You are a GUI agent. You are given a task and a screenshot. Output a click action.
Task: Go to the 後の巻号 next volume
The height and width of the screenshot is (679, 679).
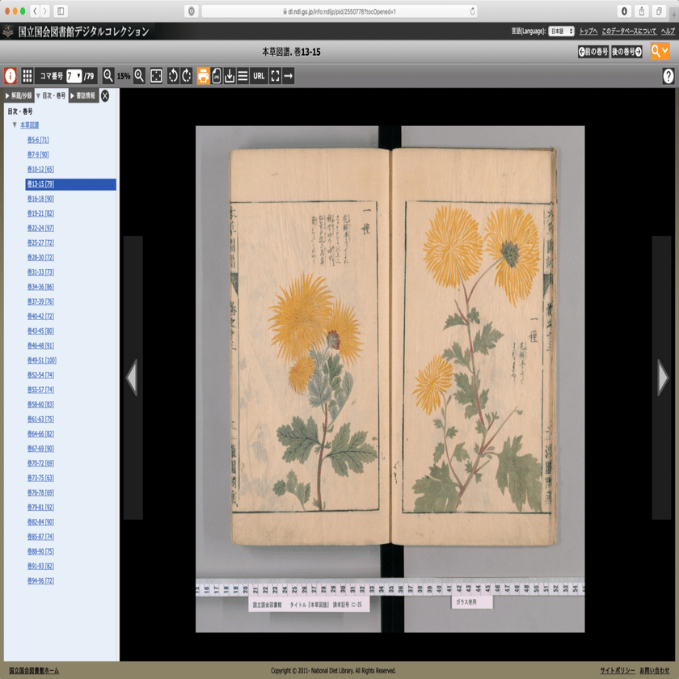pyautogui.click(x=626, y=52)
